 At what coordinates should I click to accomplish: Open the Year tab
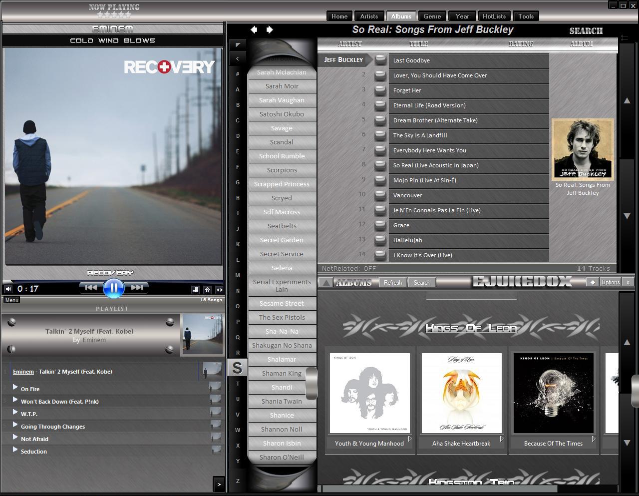point(462,16)
